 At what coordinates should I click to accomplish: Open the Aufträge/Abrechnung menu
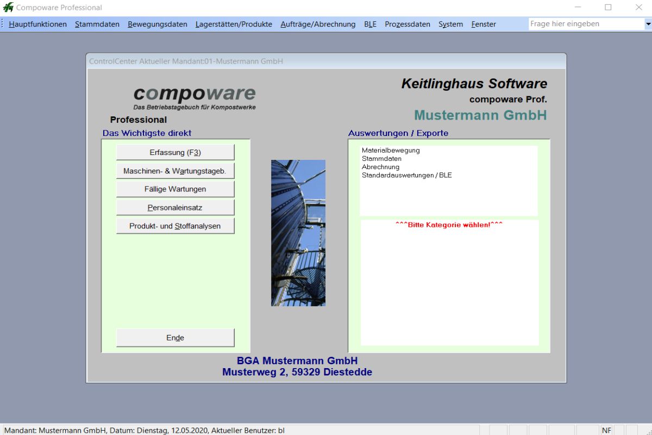(x=318, y=24)
